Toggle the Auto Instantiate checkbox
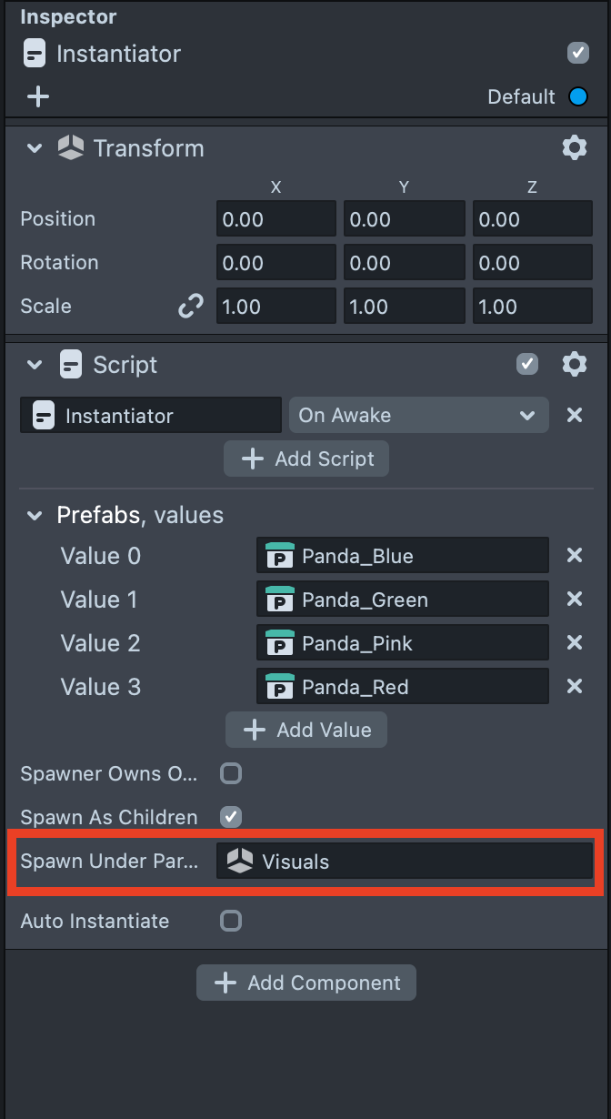 pyautogui.click(x=232, y=921)
